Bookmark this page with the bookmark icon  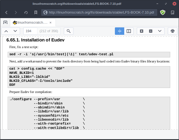[36, 12]
